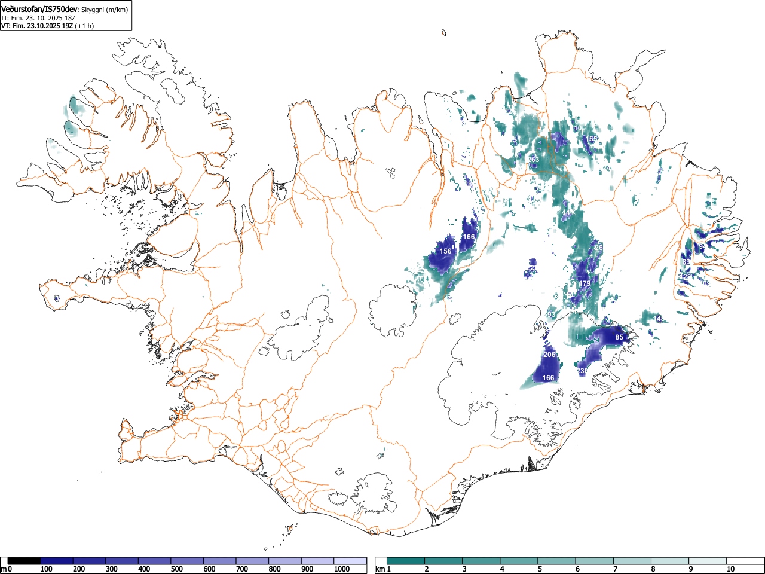
Task: Select the 230 value label on the map
Action: tap(583, 371)
